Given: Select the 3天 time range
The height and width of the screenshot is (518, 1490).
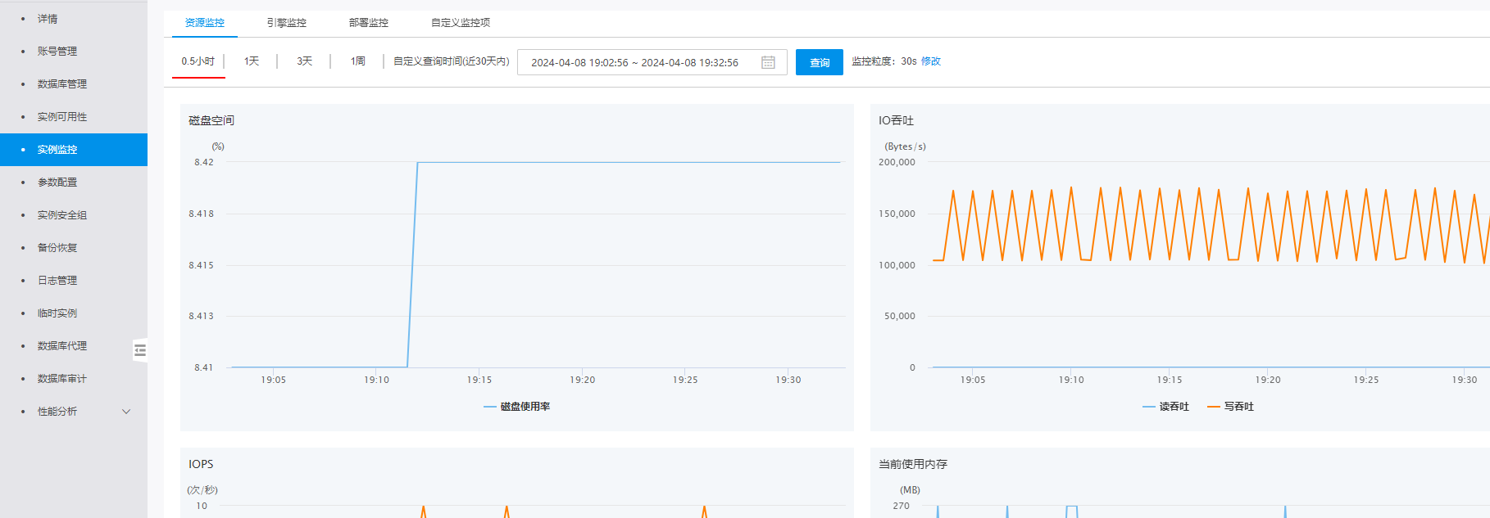Looking at the screenshot, I should pyautogui.click(x=304, y=61).
